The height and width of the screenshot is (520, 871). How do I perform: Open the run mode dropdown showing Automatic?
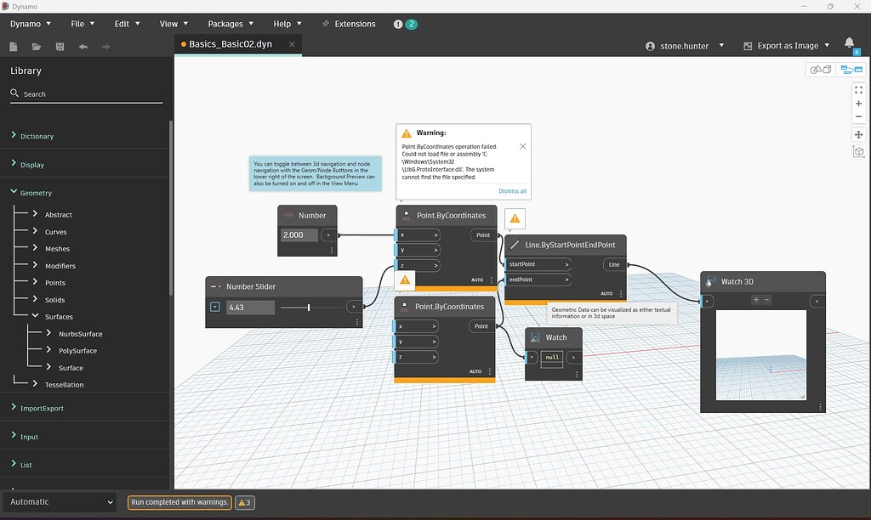(58, 501)
